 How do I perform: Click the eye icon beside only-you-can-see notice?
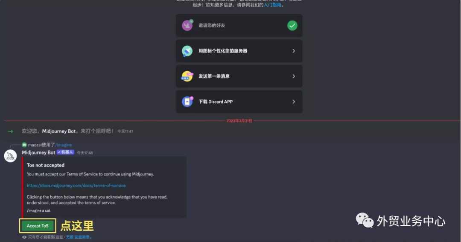tap(24, 237)
